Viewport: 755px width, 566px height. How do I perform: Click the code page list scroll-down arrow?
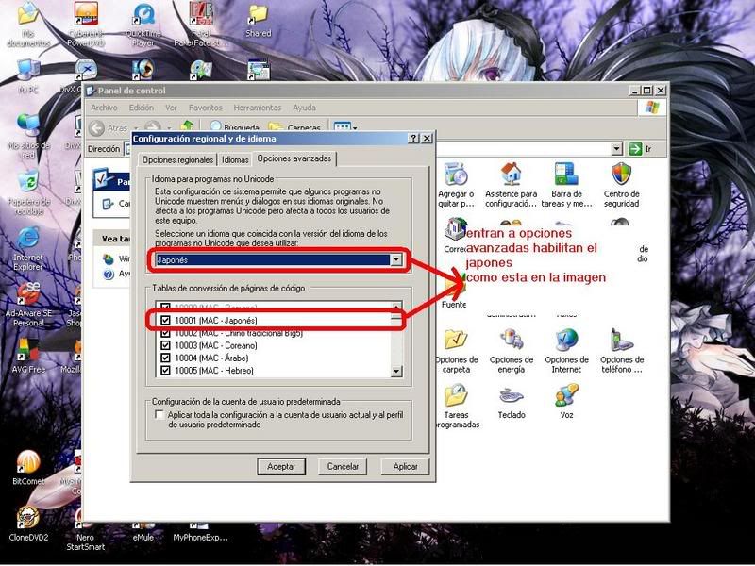pos(396,371)
